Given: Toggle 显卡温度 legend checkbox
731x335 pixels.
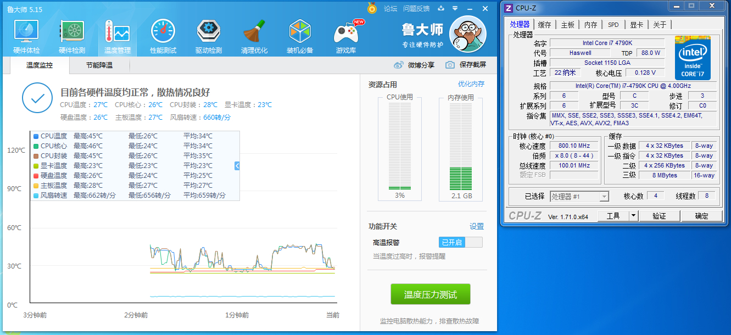Looking at the screenshot, I should (x=36, y=166).
